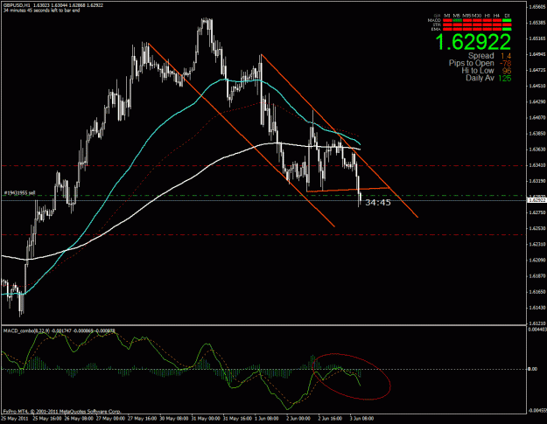This screenshot has height=424, width=547.
Task: Click the 1.62530 price scale label
Action: (x=537, y=228)
